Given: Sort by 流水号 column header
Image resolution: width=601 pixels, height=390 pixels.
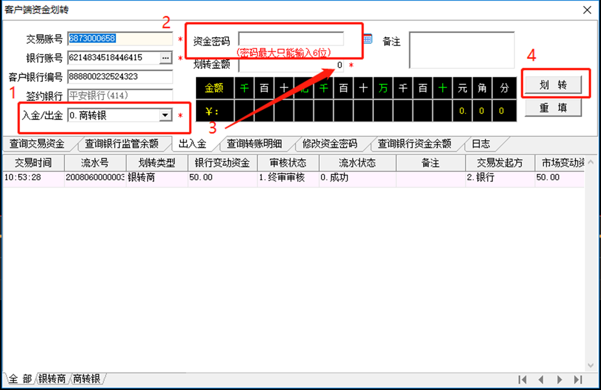Looking at the screenshot, I should pos(95,163).
